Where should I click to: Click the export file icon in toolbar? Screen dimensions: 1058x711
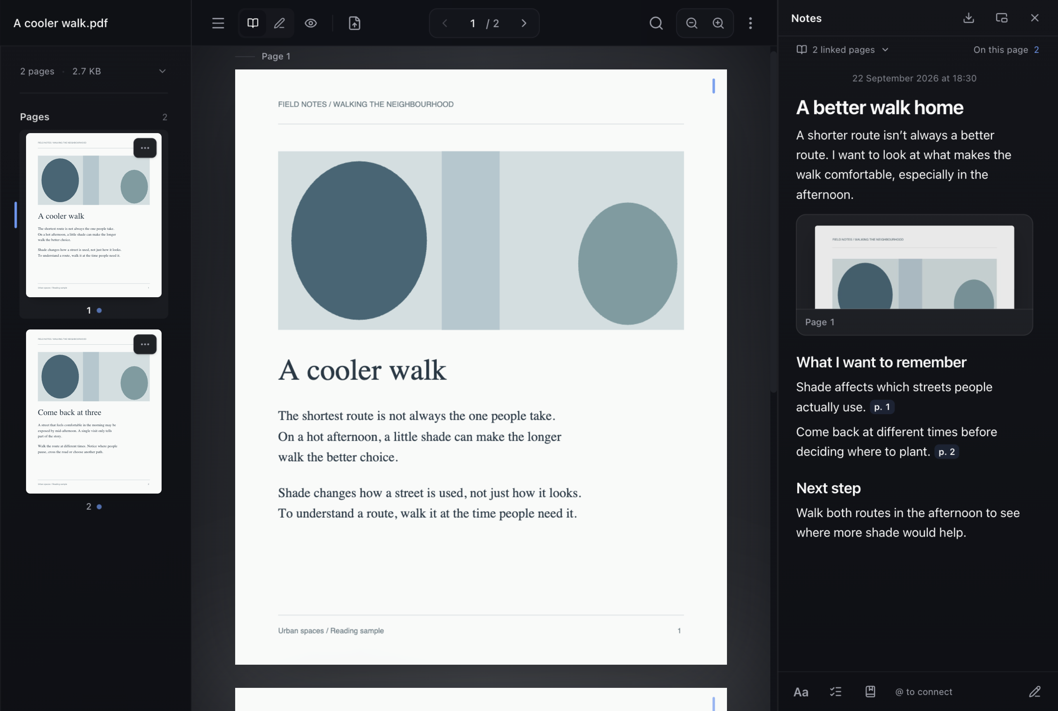[355, 23]
